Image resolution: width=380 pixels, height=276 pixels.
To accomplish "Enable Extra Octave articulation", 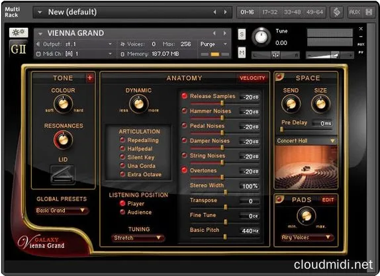I will click(x=122, y=174).
